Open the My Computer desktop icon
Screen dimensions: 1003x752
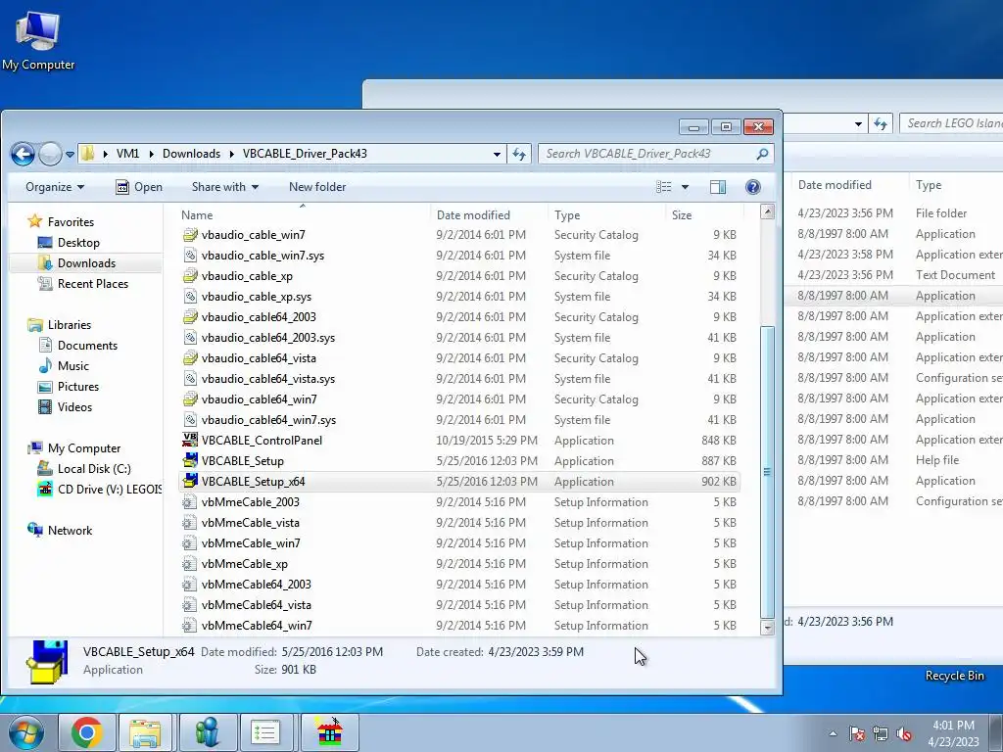pos(38,41)
